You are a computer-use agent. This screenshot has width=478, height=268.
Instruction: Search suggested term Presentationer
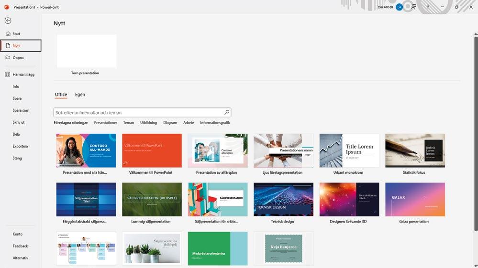tap(105, 123)
